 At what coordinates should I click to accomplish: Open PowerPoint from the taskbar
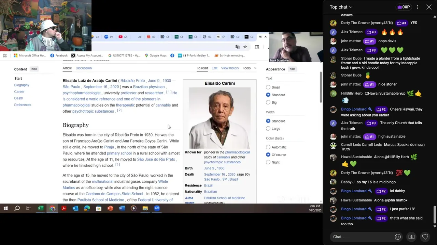coord(110,208)
